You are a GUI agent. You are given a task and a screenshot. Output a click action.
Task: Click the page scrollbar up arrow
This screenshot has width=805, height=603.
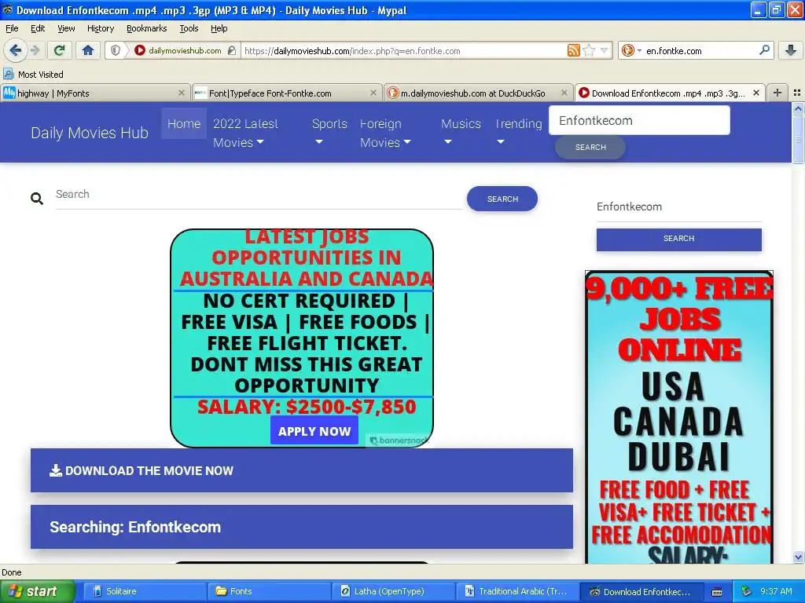coord(798,108)
